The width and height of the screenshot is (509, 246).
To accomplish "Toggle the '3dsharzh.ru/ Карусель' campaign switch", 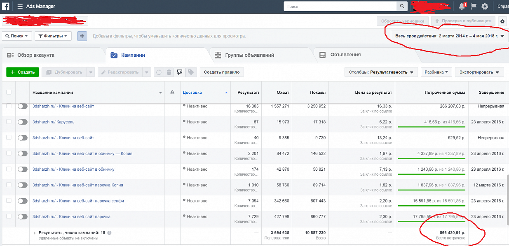I will (23, 122).
